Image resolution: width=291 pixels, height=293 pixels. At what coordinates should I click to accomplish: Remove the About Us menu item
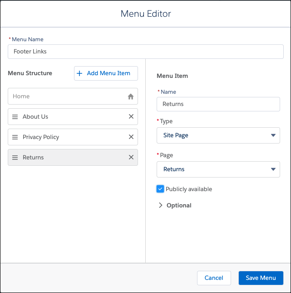tap(131, 116)
